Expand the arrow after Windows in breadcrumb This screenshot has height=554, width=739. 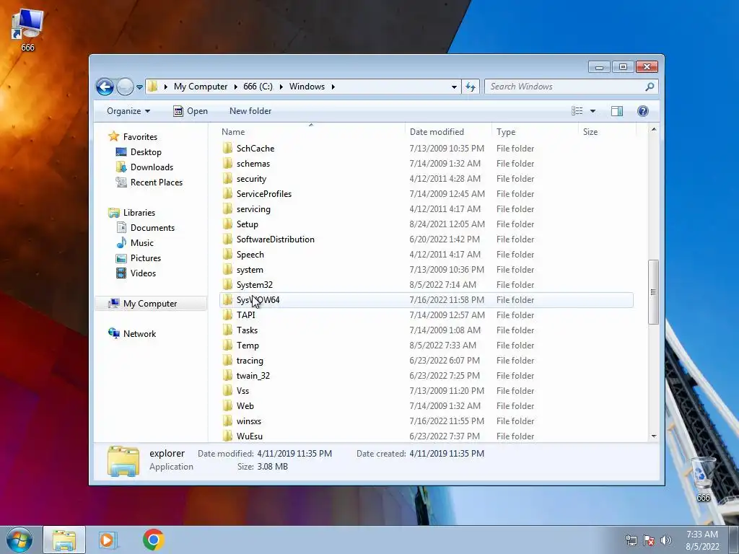pos(333,87)
